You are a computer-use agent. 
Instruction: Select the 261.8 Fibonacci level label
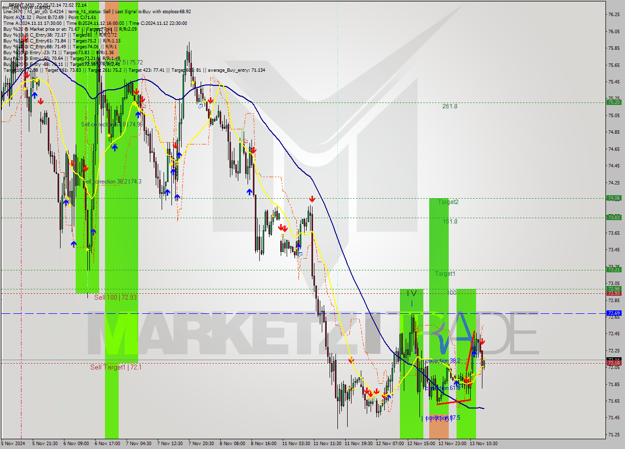(x=450, y=106)
